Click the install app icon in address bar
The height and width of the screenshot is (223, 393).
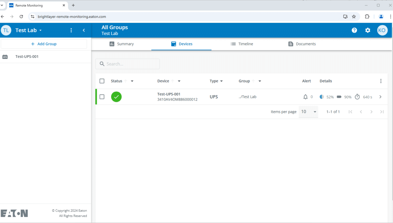pos(345,16)
